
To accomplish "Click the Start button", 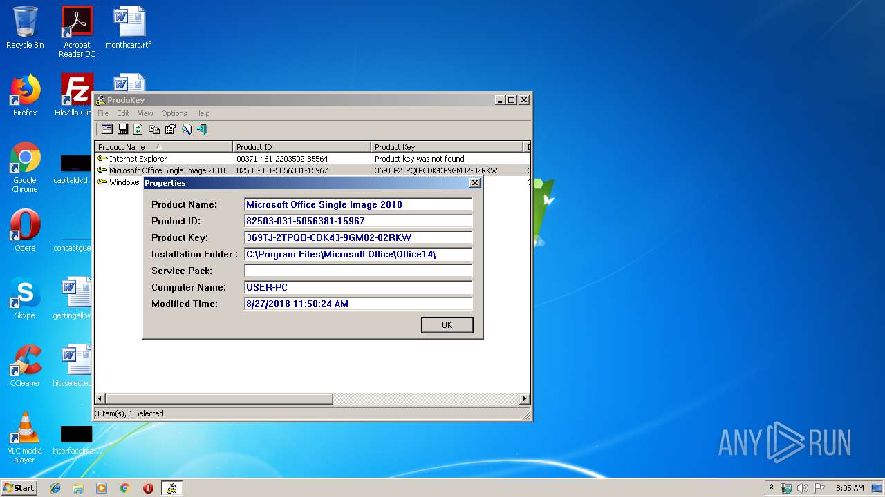I will (19, 488).
